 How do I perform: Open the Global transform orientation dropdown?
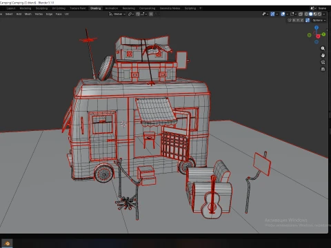pyautogui.click(x=117, y=14)
